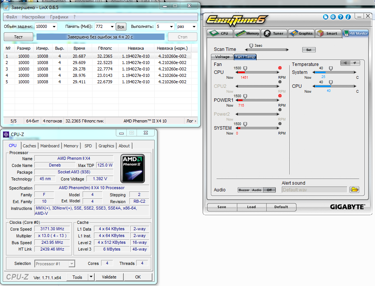Image resolution: width=375 pixels, height=286 pixels.
Task: Click the Scan Time slider handle
Action: [x=251, y=46]
